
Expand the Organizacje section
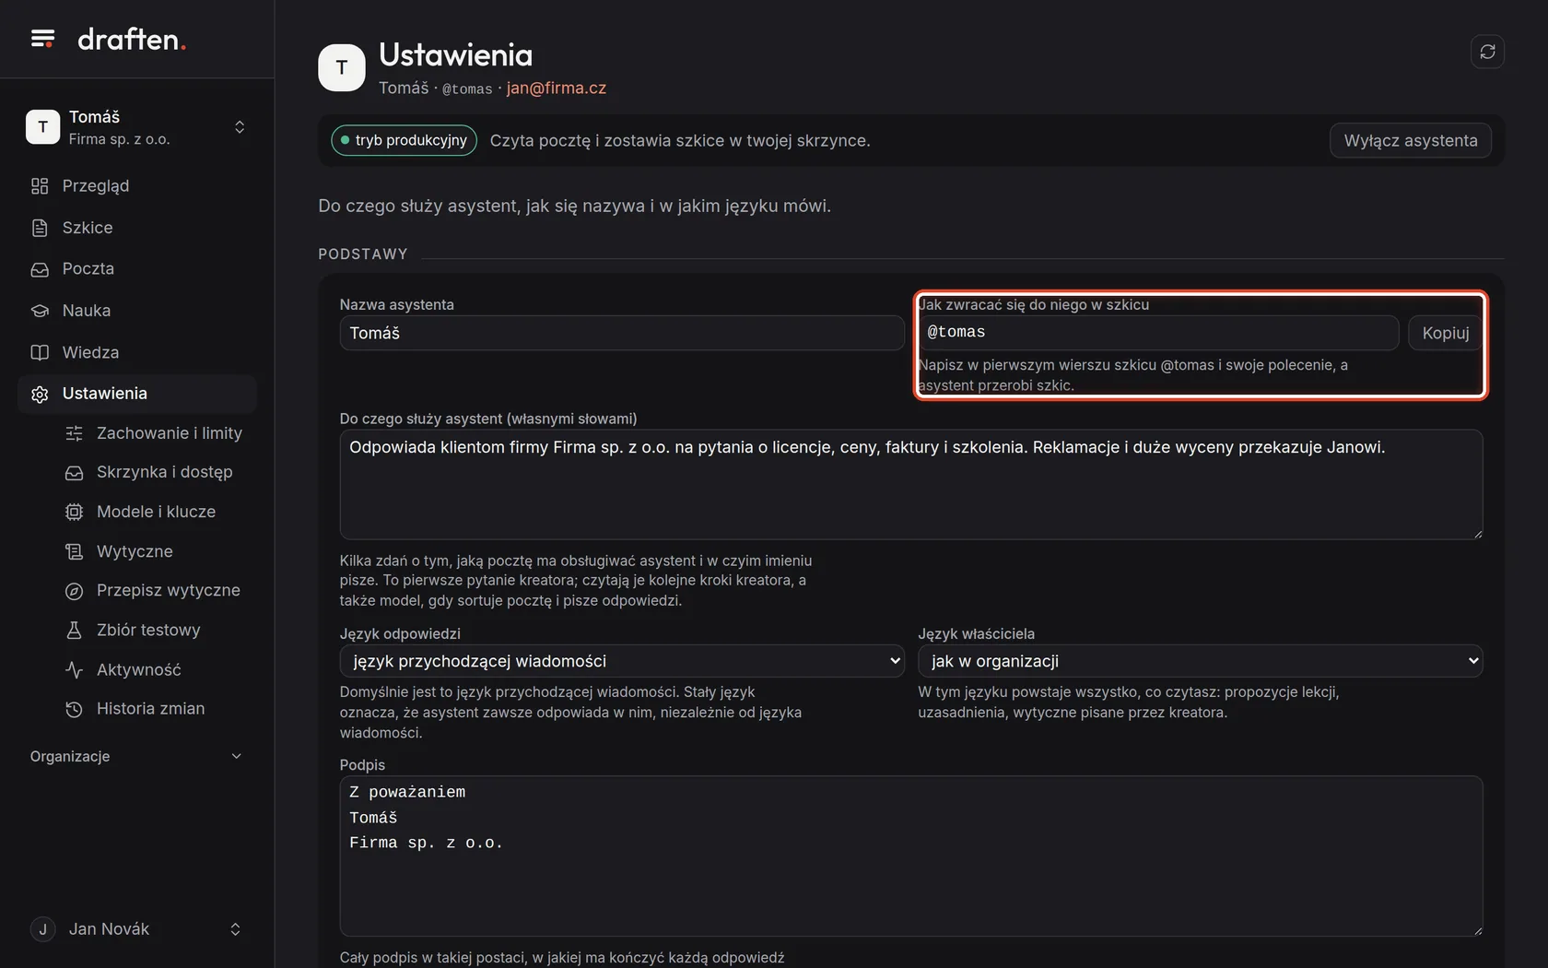(x=136, y=756)
